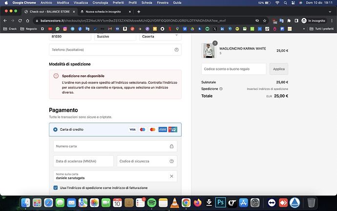Image resolution: width=337 pixels, height=211 pixels.
Task: Click the Codice sconto o buono regalo field
Action: point(234,69)
